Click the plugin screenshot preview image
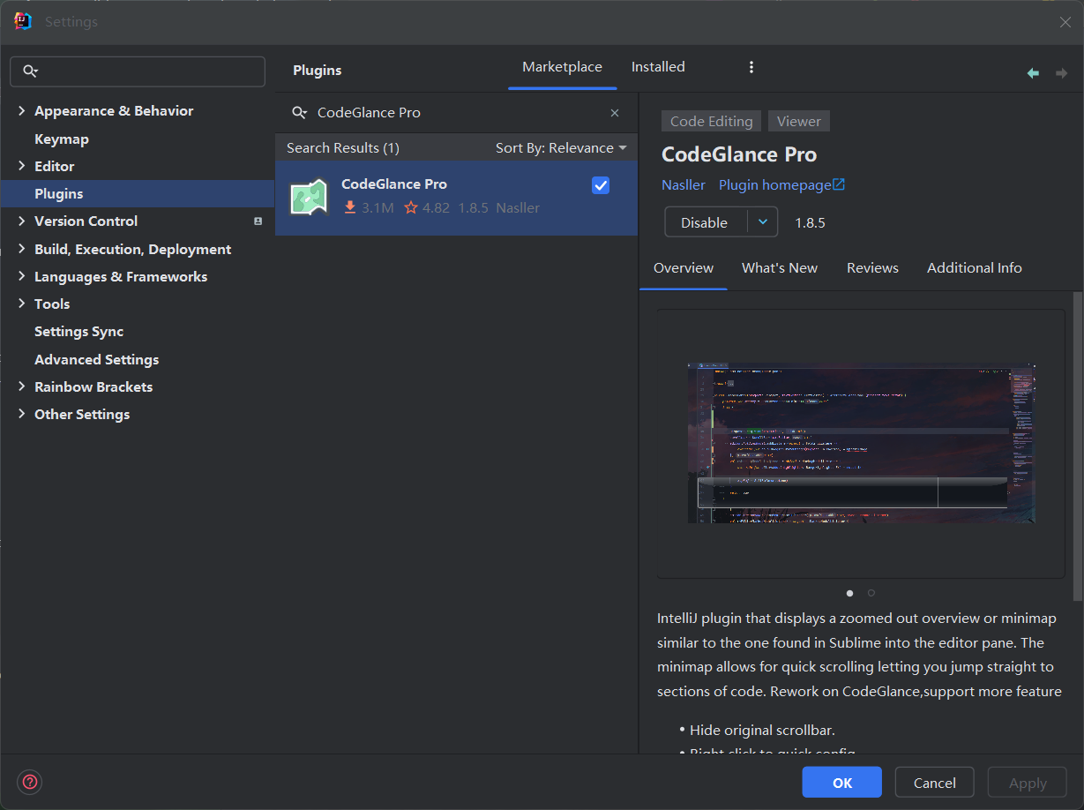 tap(862, 442)
